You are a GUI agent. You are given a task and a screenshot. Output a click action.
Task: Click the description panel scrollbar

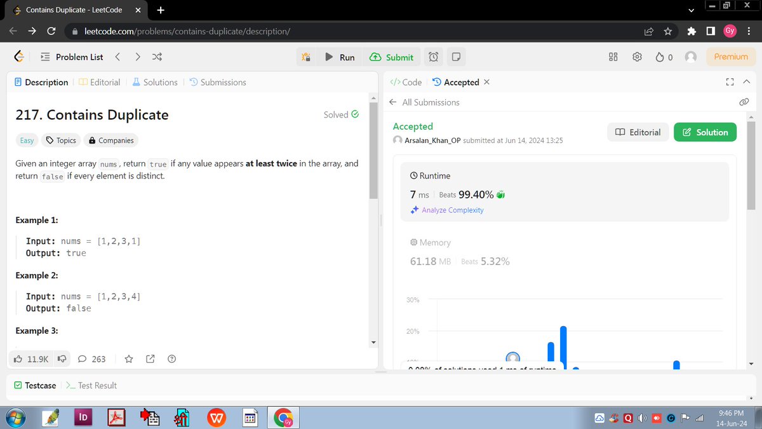[x=373, y=149]
